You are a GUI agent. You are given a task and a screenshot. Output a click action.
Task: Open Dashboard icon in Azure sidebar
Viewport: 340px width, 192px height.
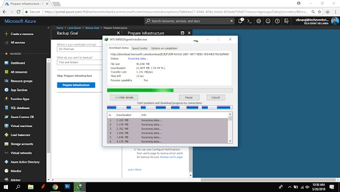[6, 63]
